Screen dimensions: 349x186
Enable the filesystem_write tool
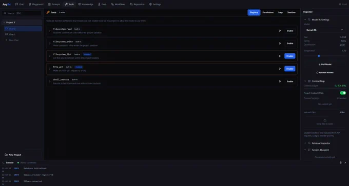(290, 44)
